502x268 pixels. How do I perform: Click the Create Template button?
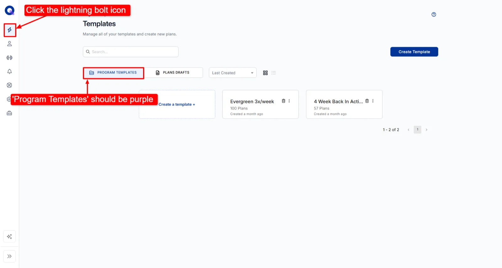[x=414, y=52]
